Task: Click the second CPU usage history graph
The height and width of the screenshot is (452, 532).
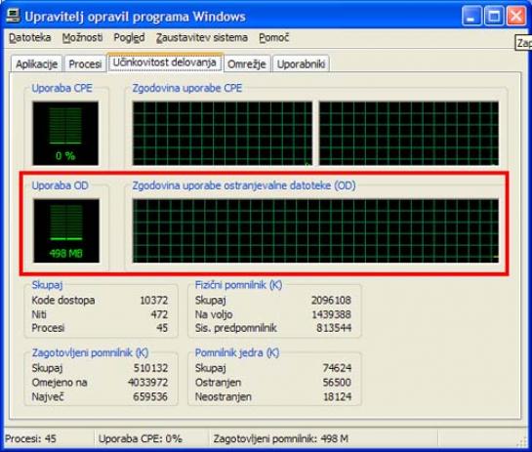Action: pyautogui.click(x=409, y=134)
